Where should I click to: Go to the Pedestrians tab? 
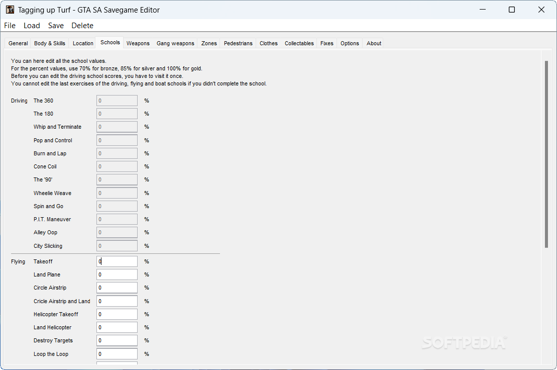(x=238, y=43)
